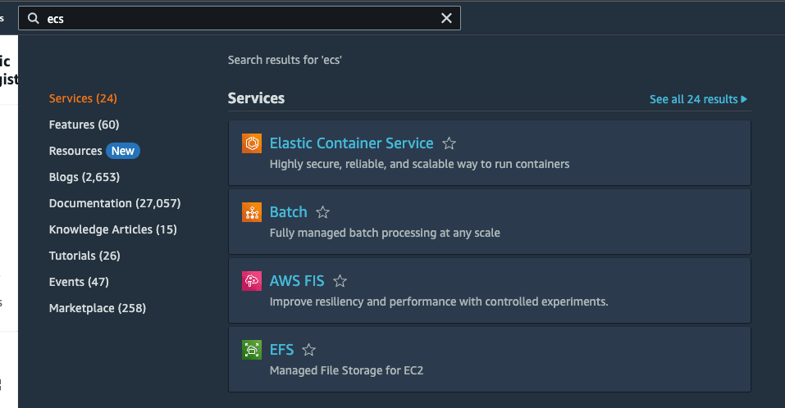Open See all 24 results link
Image resolution: width=785 pixels, height=408 pixels.
pos(698,99)
